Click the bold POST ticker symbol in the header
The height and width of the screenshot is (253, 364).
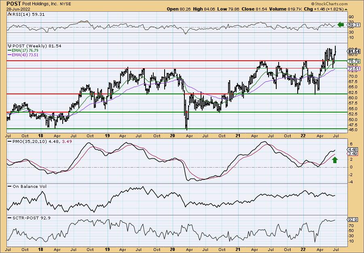(x=14, y=4)
